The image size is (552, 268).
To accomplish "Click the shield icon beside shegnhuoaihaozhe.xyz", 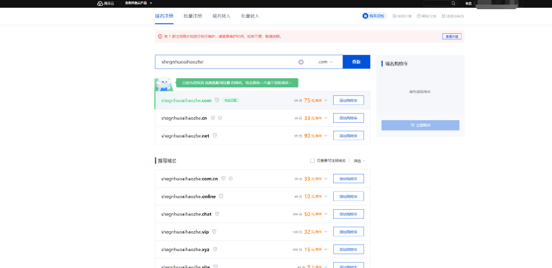I will coord(215,250).
